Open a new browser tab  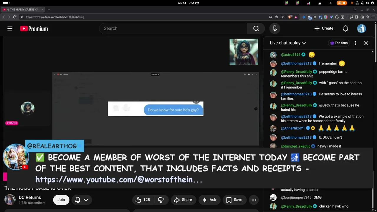[49, 9]
